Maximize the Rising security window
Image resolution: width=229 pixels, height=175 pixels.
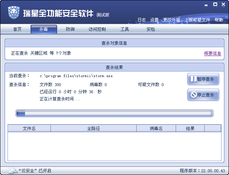pos(215,5)
